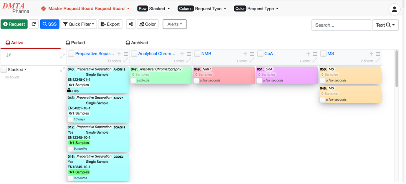
Task: Click inside the Search field
Action: [x=342, y=25]
